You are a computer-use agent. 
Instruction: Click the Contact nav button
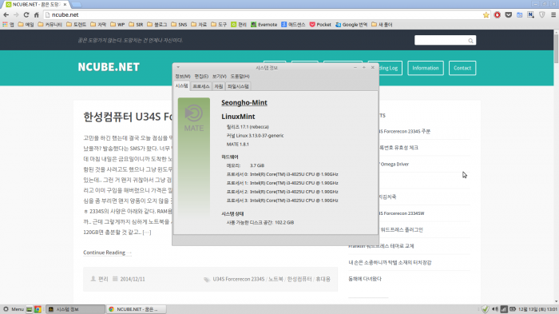(462, 68)
